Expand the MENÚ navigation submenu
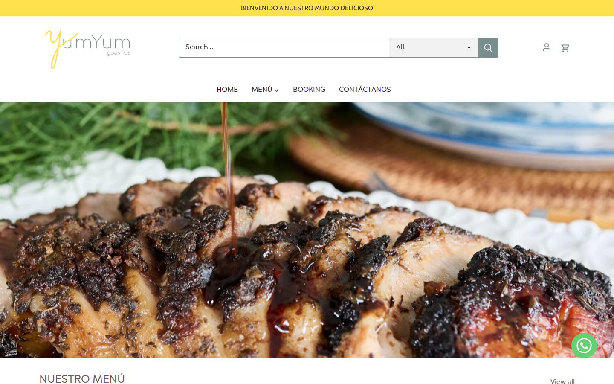Image resolution: width=614 pixels, height=384 pixels. tap(265, 90)
